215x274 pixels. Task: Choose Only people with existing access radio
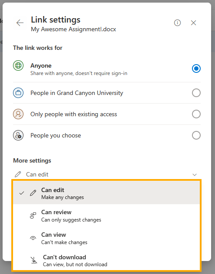pyautogui.click(x=196, y=114)
